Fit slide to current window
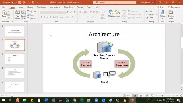 [181, 96]
